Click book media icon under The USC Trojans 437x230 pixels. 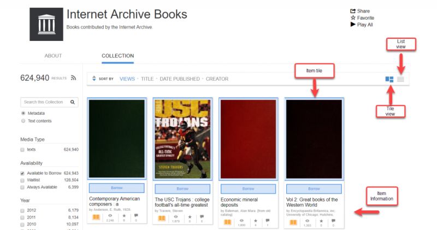pos(162,218)
